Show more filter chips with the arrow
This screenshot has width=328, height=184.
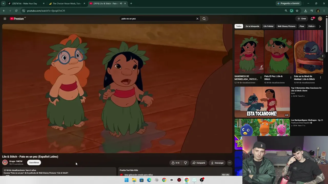[320, 26]
